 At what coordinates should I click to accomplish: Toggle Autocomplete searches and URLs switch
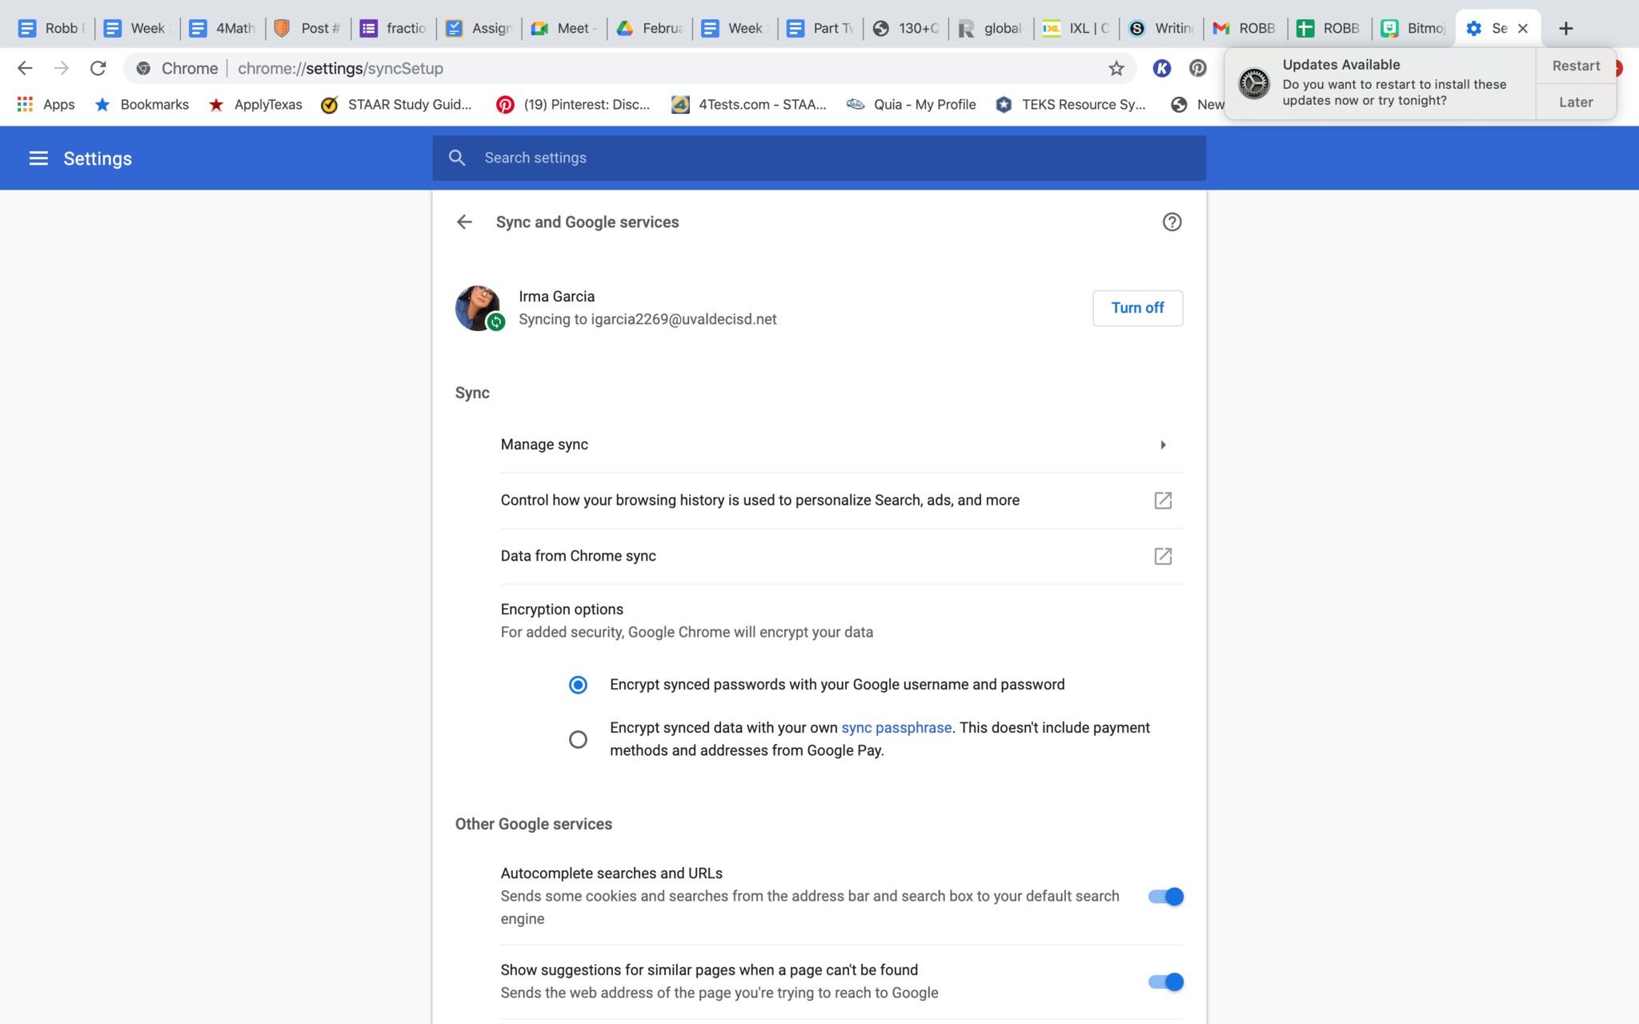pyautogui.click(x=1165, y=897)
